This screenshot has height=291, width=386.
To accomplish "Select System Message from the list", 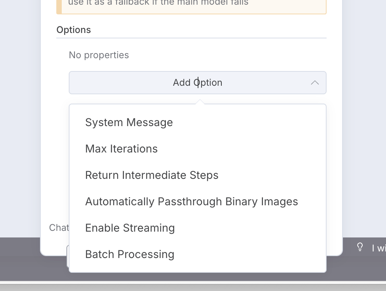I will click(x=129, y=123).
